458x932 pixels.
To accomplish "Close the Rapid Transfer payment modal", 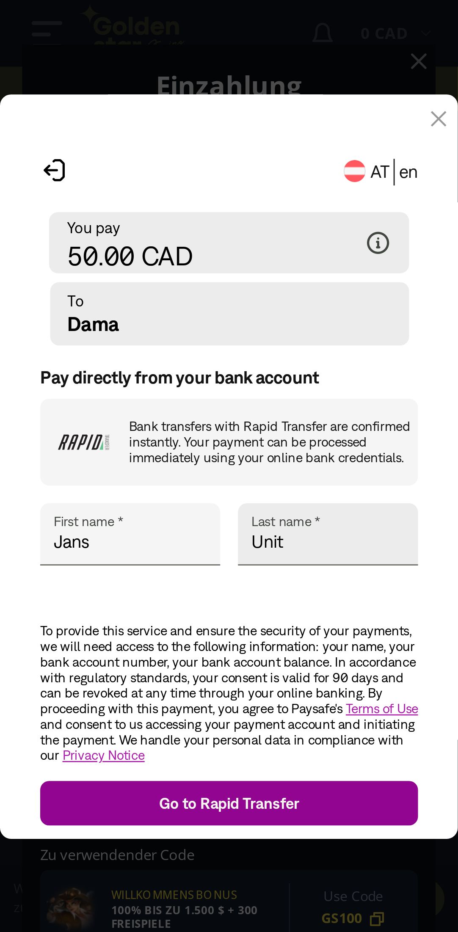I will pyautogui.click(x=438, y=119).
